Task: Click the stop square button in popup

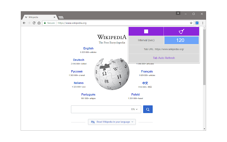Action: tap(146, 31)
